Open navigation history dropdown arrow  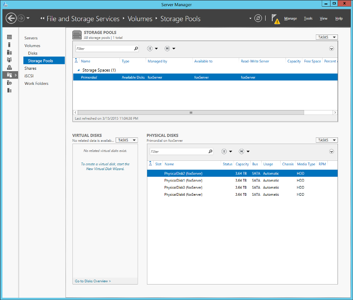click(28, 18)
